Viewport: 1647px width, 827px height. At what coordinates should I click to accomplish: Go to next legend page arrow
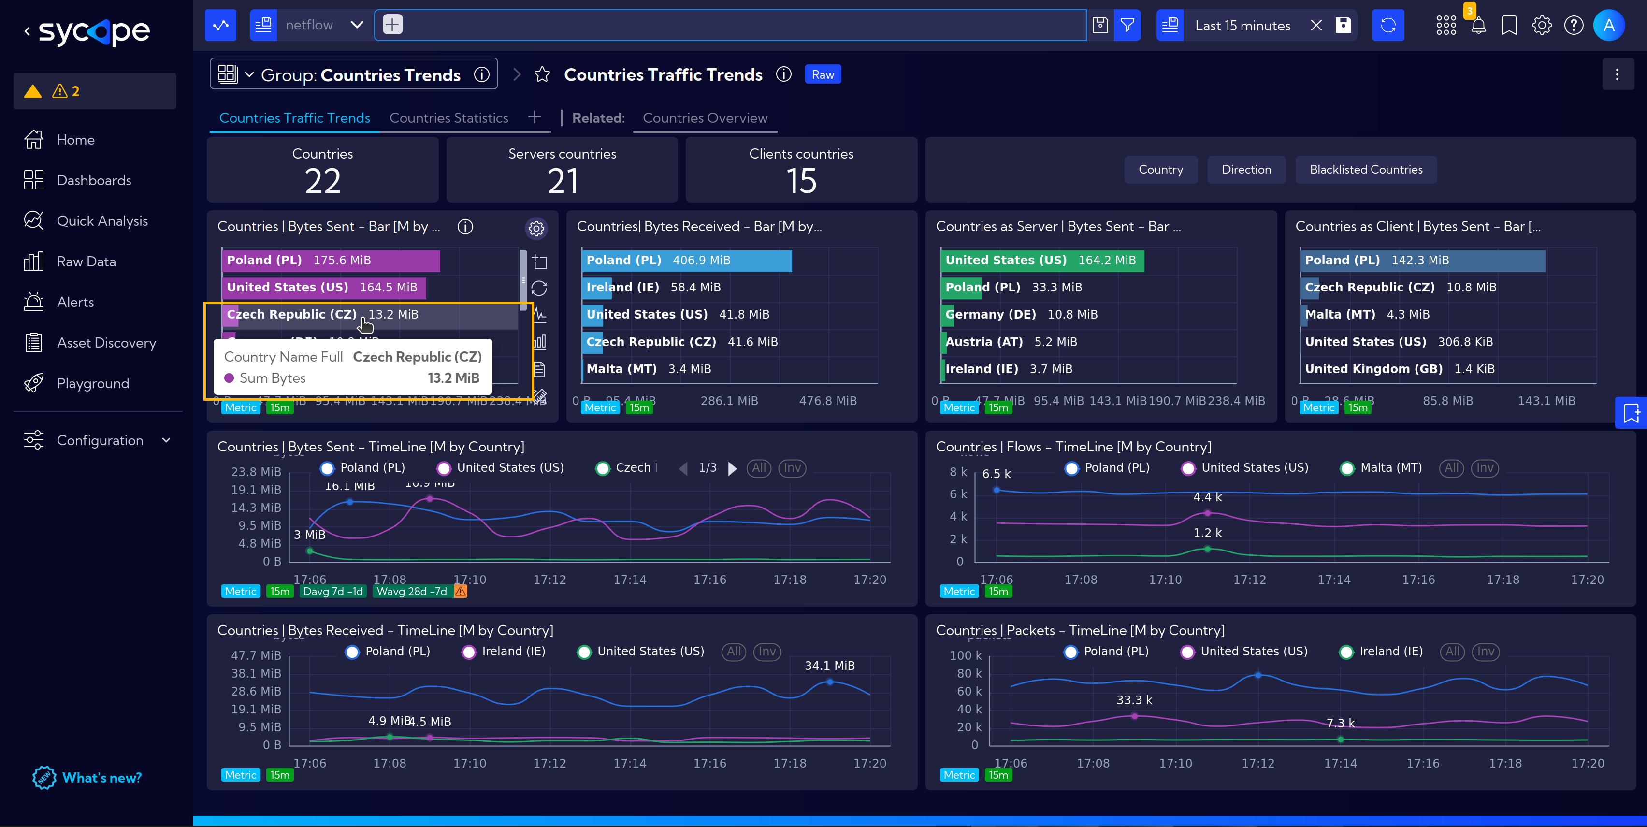point(733,468)
